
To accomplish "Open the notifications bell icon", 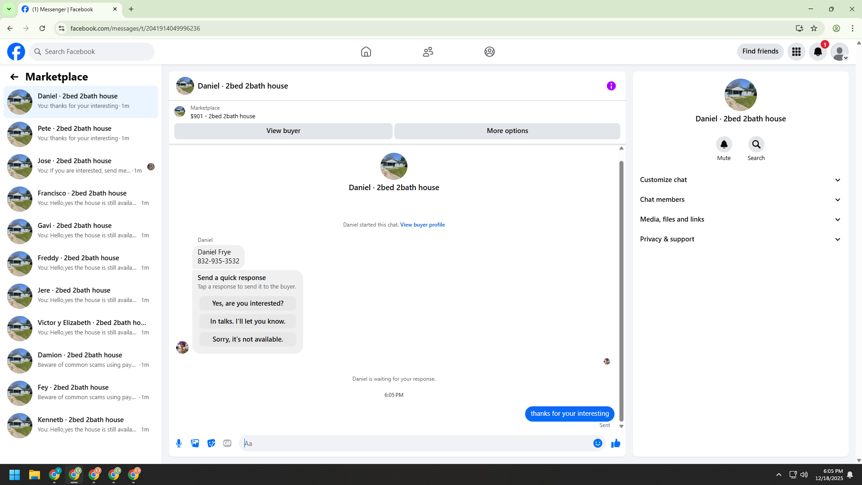I will point(818,52).
